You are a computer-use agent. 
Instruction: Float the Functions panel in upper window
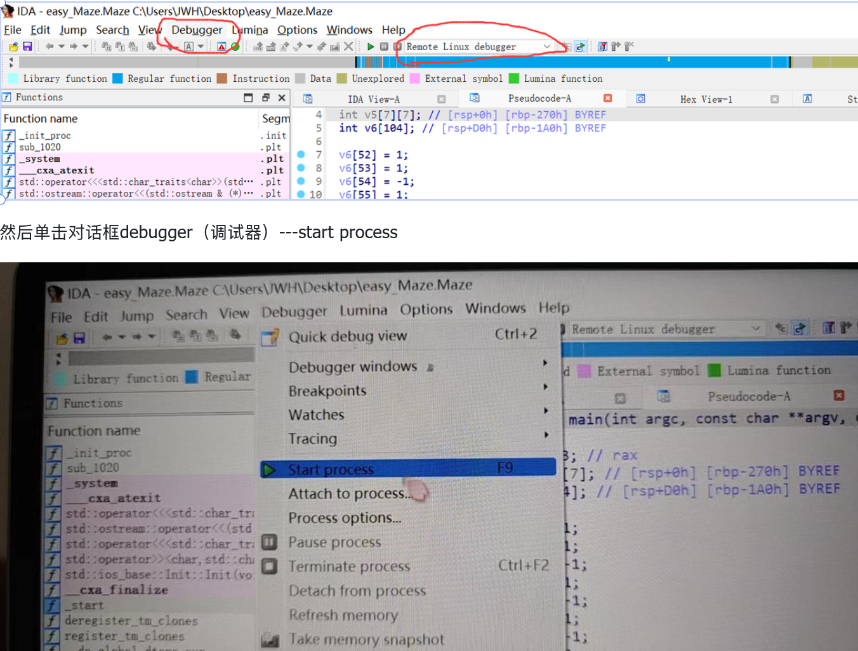(265, 98)
